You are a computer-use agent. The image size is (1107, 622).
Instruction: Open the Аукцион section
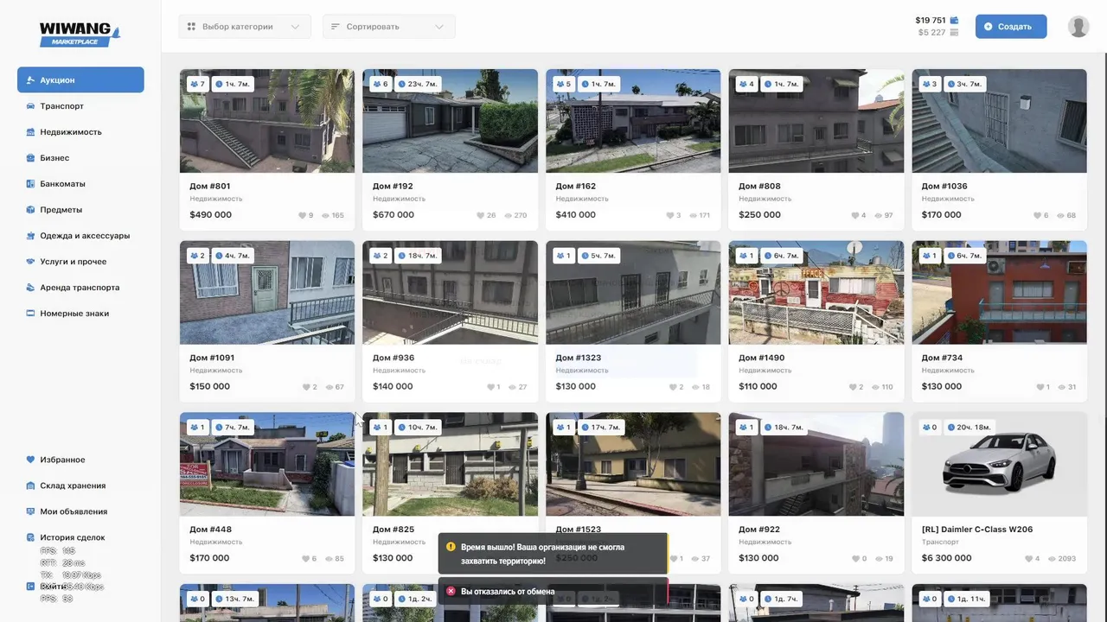point(80,79)
